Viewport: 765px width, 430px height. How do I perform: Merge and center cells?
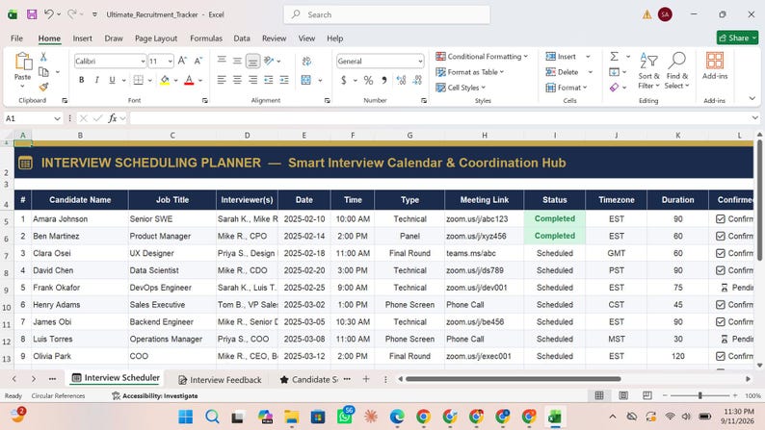[306, 80]
